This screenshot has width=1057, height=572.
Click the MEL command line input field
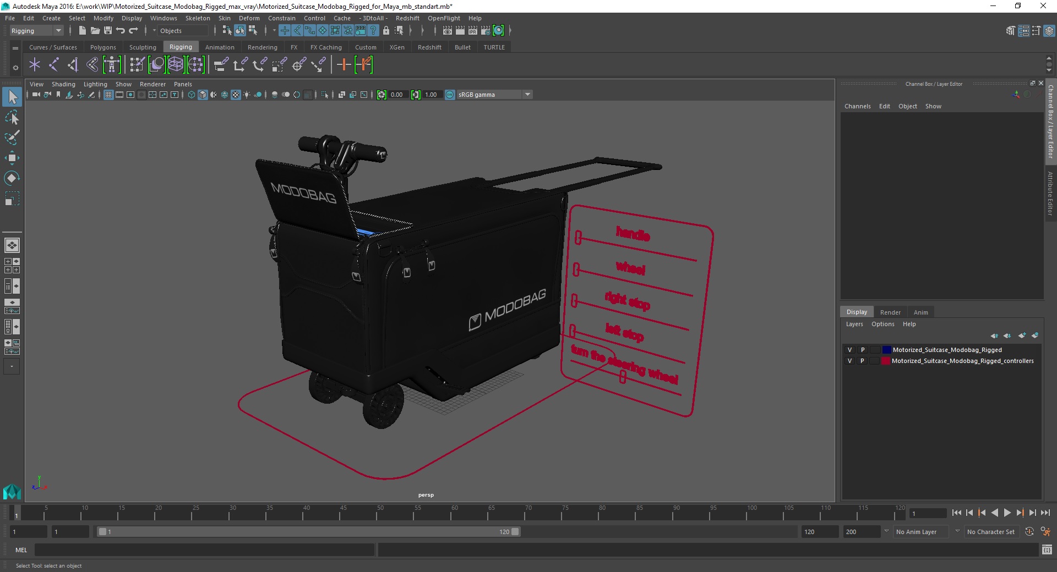point(204,549)
